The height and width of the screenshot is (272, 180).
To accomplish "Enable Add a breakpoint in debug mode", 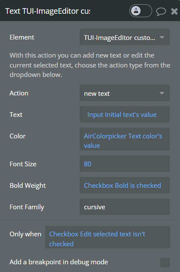I will [x=165, y=263].
